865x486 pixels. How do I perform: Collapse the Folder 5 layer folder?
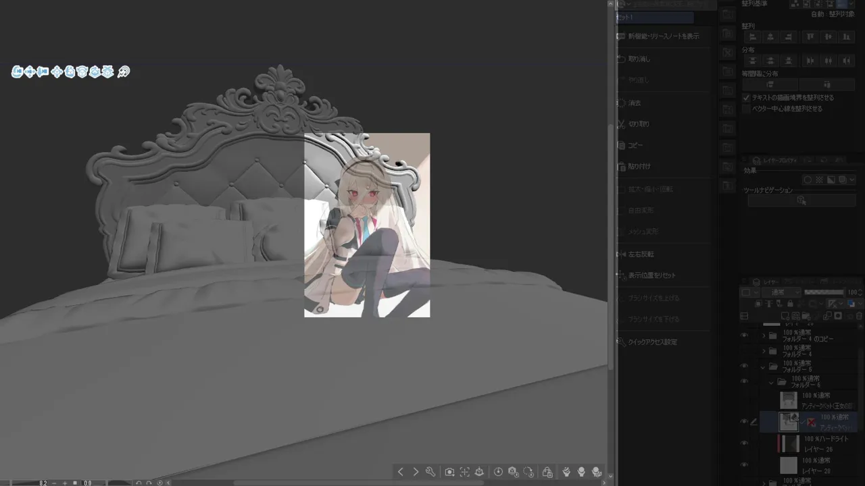coord(764,367)
